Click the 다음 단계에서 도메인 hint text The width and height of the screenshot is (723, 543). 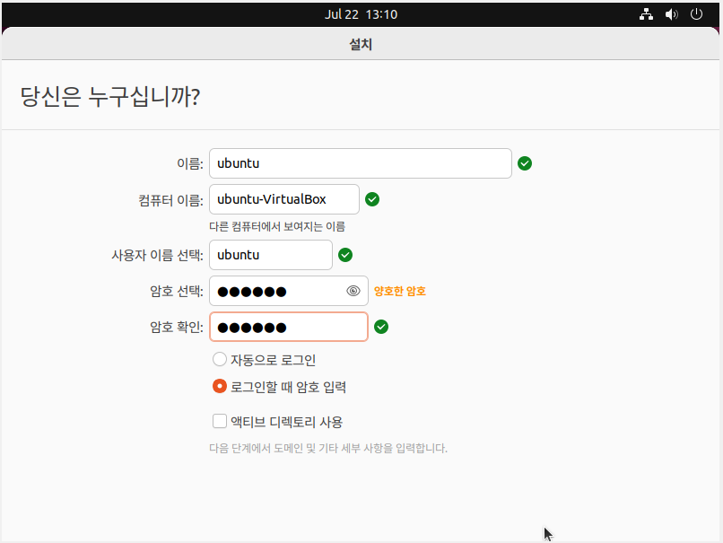point(328,448)
